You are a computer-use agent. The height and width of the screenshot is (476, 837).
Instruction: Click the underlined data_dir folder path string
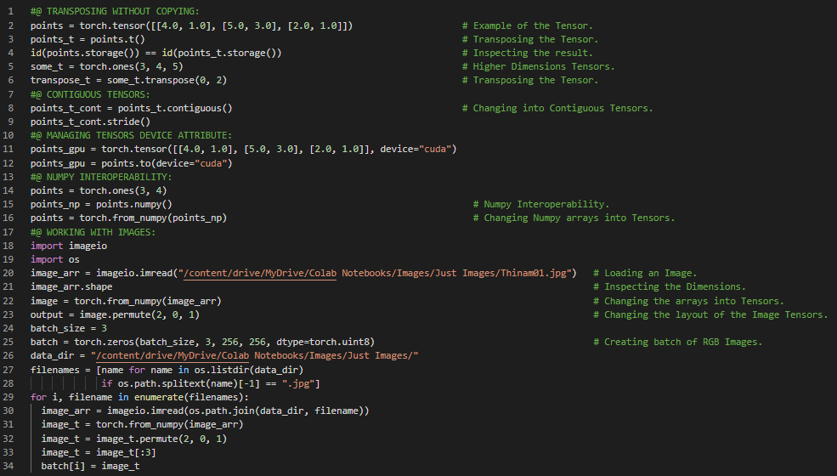255,355
